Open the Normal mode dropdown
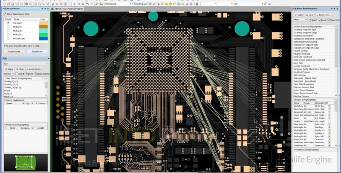 [9, 74]
